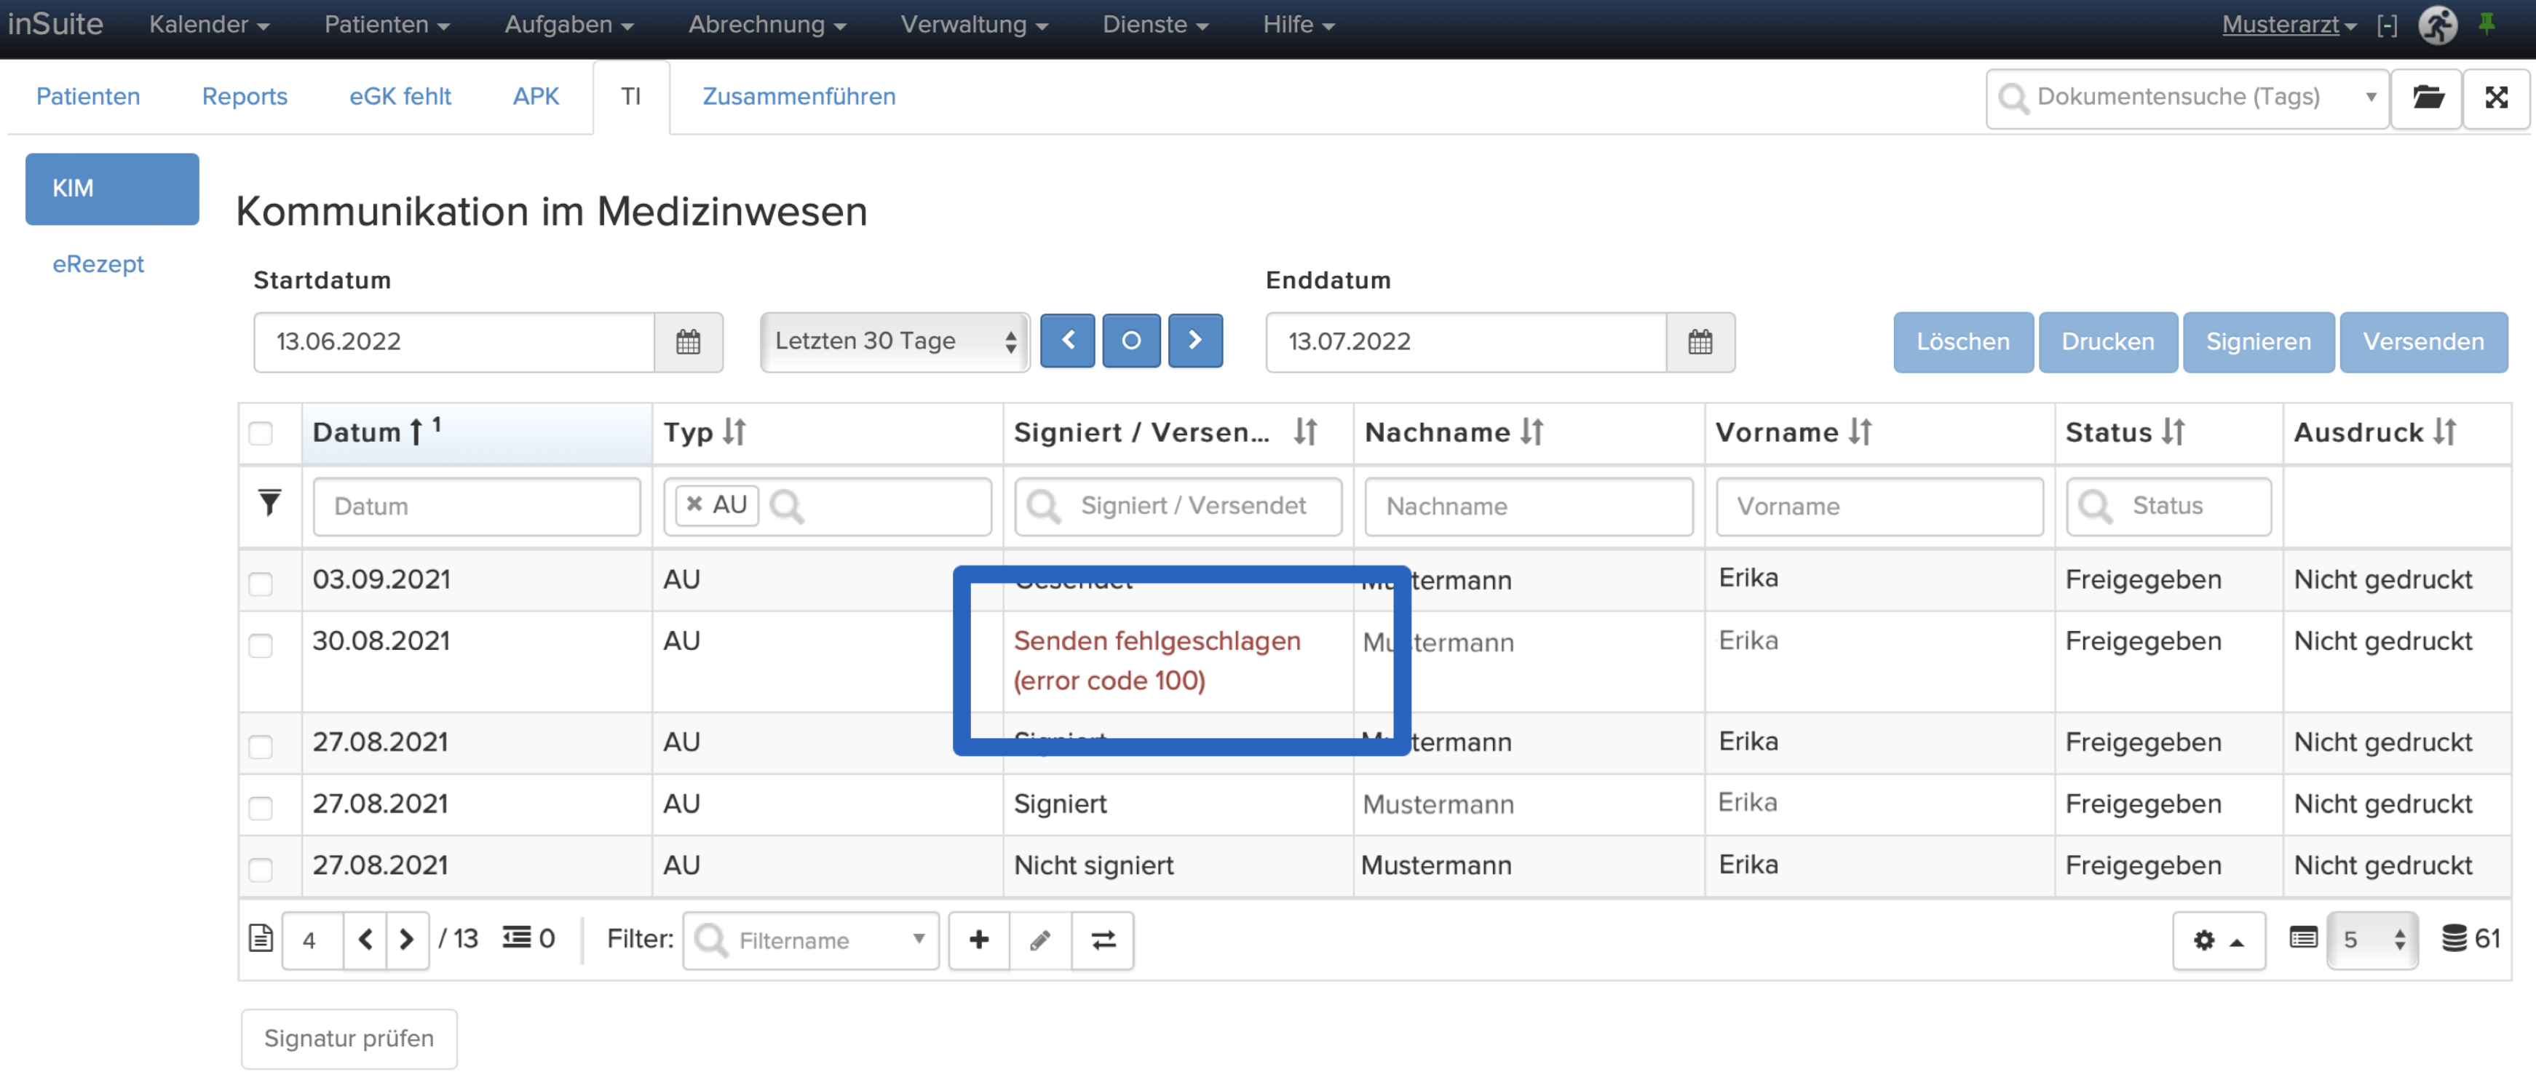Open the Letzten 30 Tage dropdown

tap(895, 341)
